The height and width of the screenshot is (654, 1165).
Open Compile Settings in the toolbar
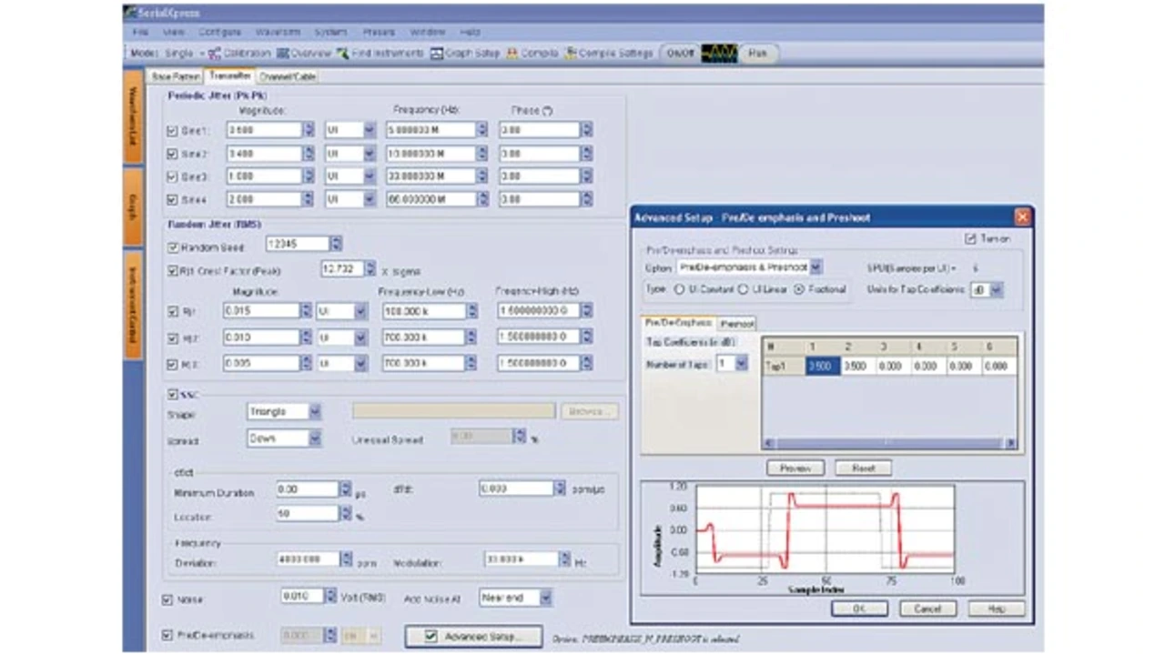(x=609, y=54)
